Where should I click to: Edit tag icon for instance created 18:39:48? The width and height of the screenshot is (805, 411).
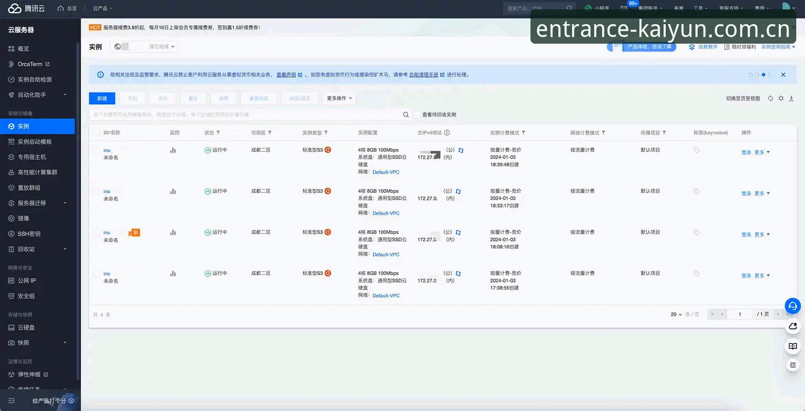pos(697,150)
